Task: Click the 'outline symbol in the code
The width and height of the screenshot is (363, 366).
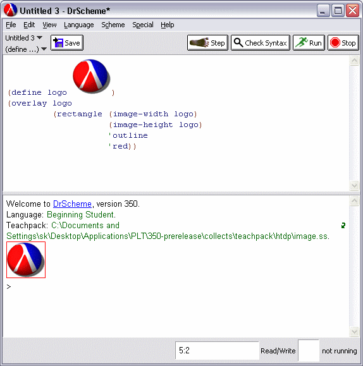Action: [128, 135]
